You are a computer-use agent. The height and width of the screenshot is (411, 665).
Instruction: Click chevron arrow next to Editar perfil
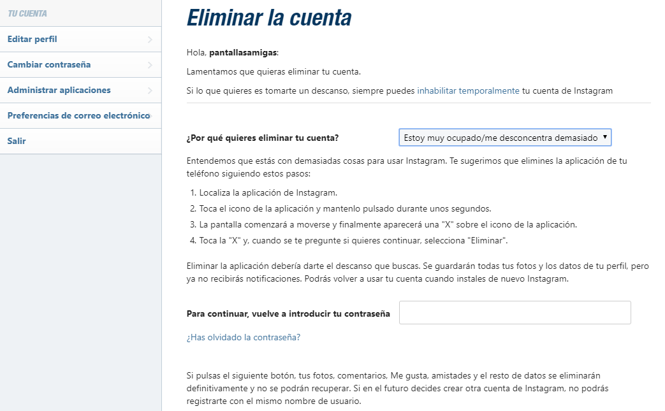pos(150,40)
